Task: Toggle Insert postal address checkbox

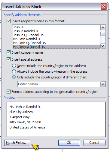Action: click(x=8, y=59)
